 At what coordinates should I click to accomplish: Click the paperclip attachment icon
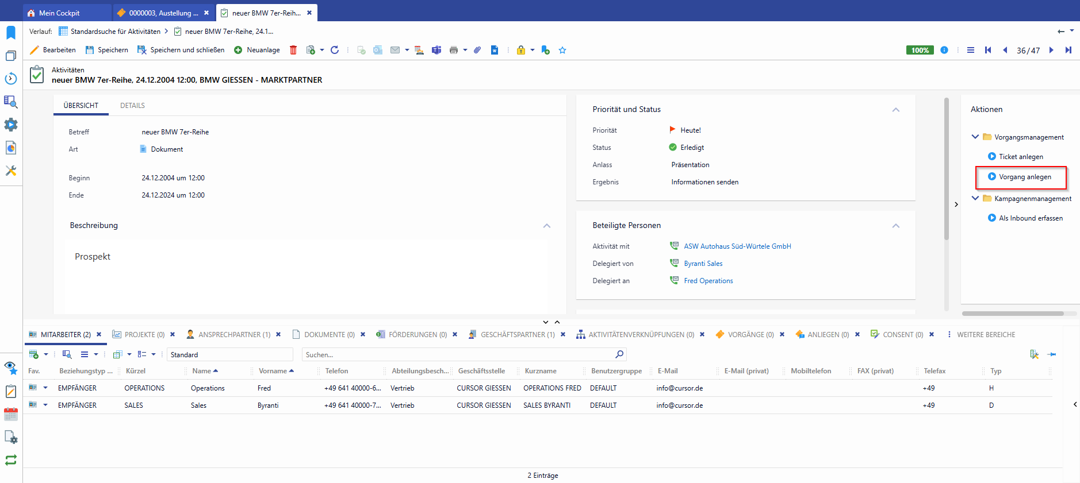pos(477,50)
